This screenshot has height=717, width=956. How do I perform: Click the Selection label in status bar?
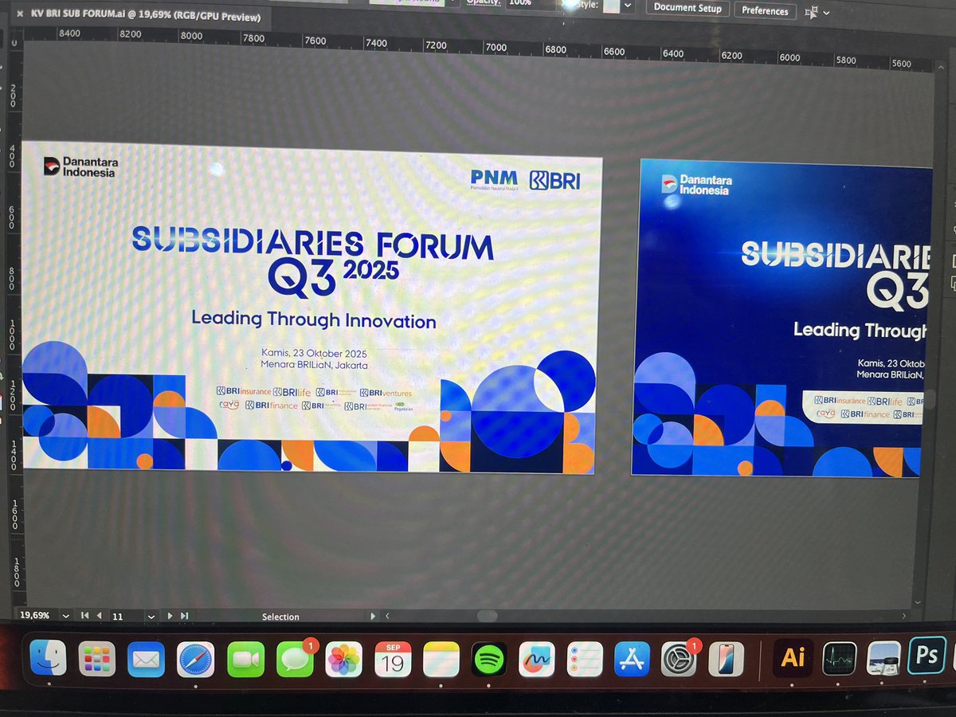pyautogui.click(x=280, y=617)
